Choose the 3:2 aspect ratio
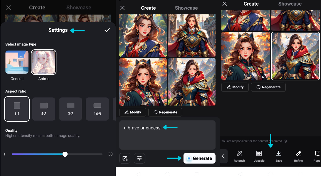Screen dimensions: 323x176 70,109
